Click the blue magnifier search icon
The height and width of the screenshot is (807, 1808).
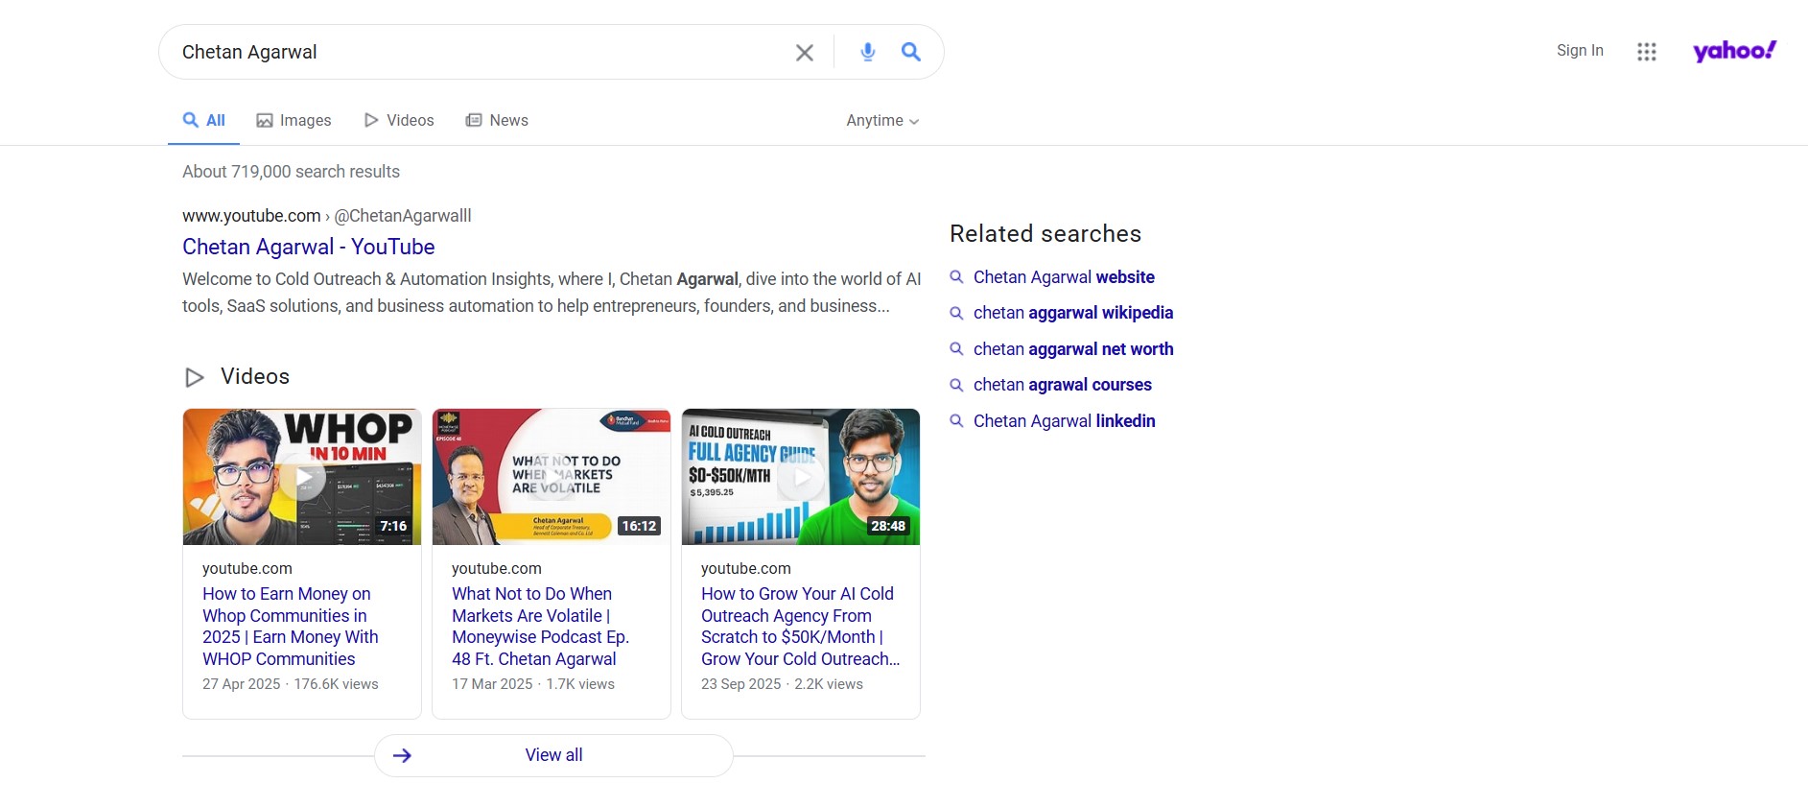pos(911,52)
